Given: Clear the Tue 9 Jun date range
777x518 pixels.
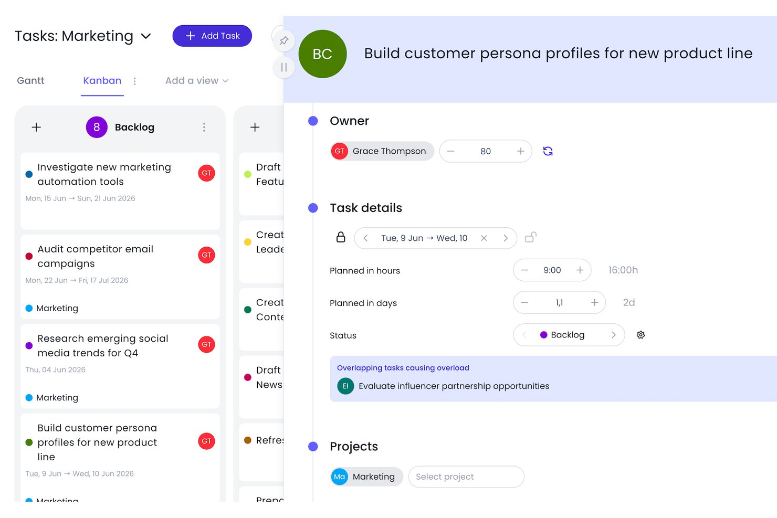Looking at the screenshot, I should (484, 238).
